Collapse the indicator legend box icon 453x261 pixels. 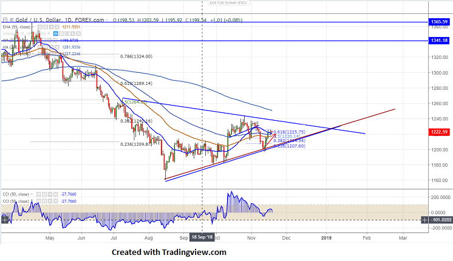tap(5, 20)
